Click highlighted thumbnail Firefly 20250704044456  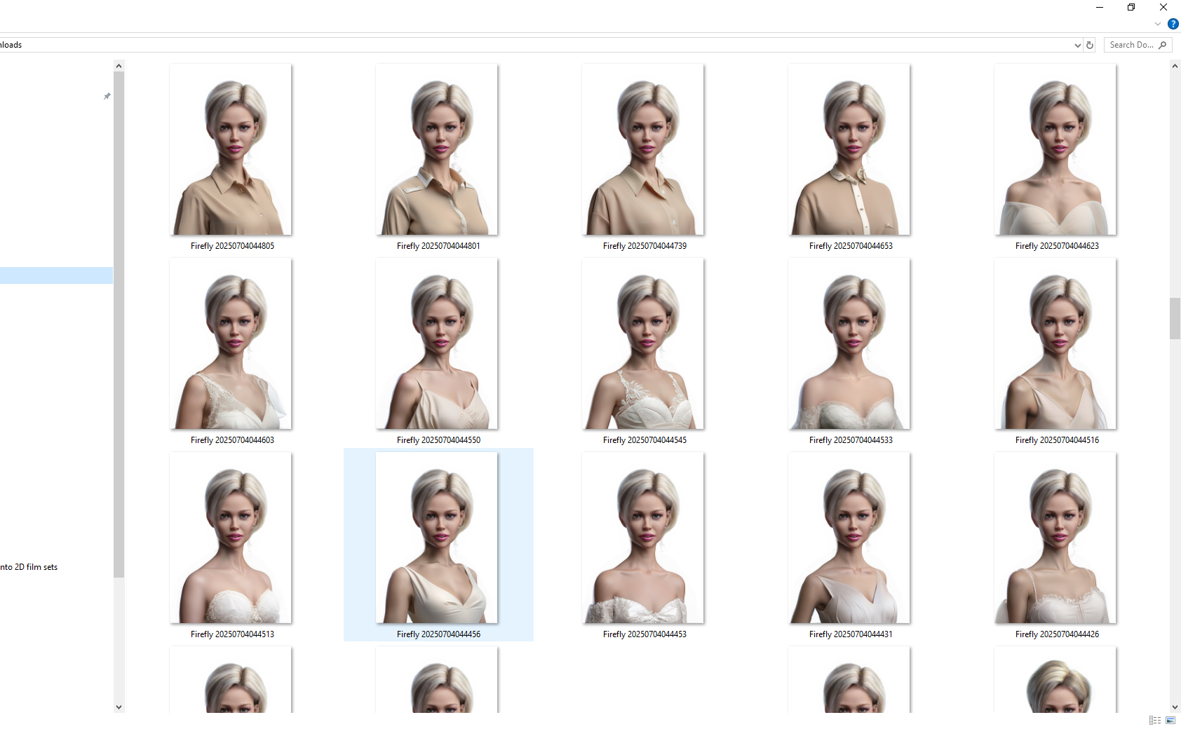(x=437, y=538)
